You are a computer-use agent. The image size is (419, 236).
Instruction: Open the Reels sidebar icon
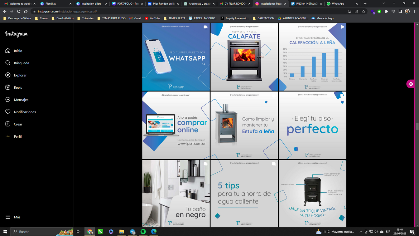click(8, 87)
